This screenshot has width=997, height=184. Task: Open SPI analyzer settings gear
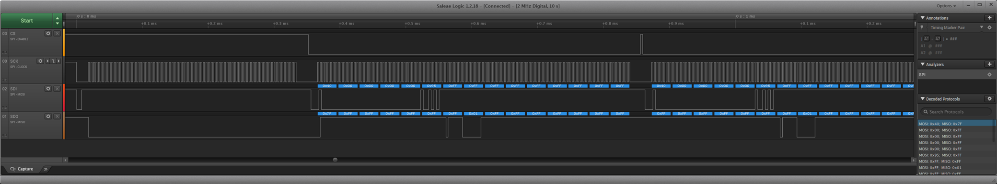pos(989,75)
